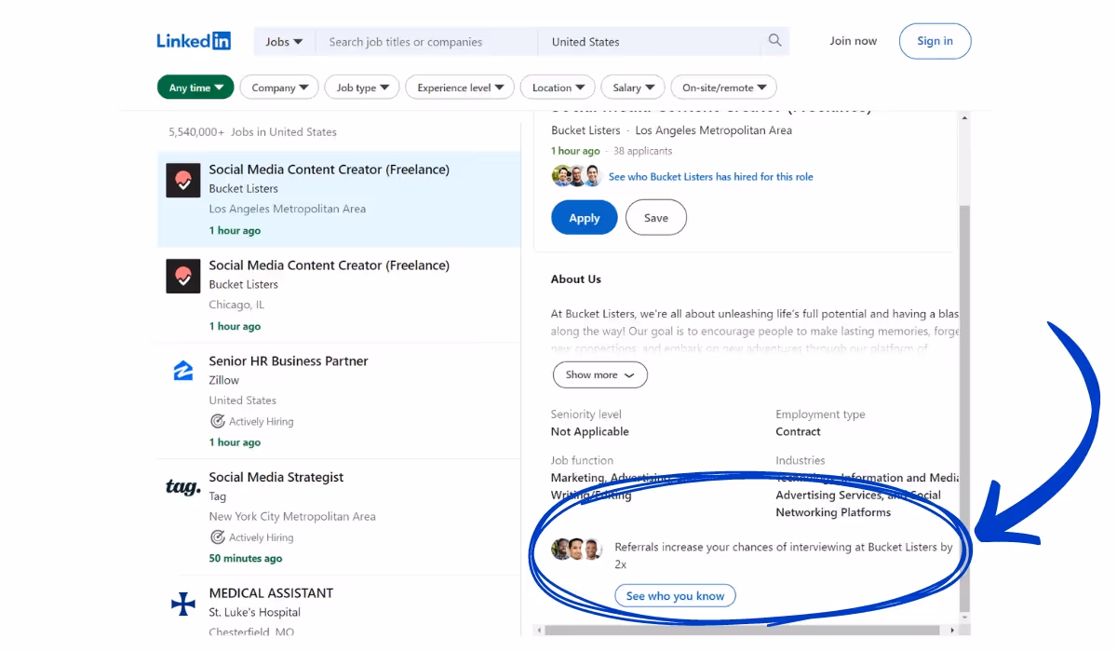This screenshot has height=652, width=1117.
Task: Expand the Salary filter
Action: point(633,88)
